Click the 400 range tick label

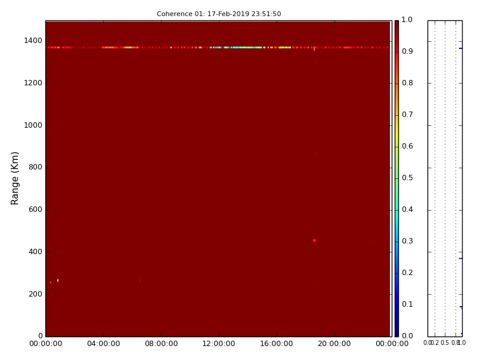(35, 252)
